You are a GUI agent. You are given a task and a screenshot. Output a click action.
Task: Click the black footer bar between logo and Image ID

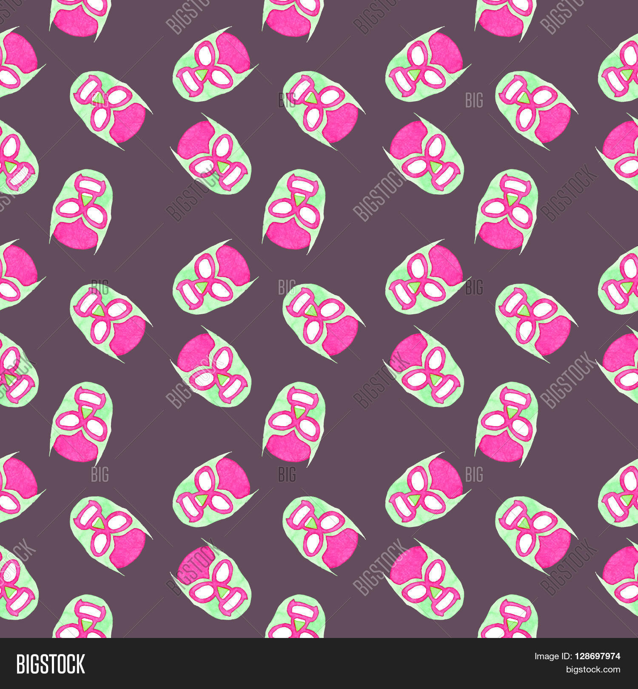coord(298,663)
